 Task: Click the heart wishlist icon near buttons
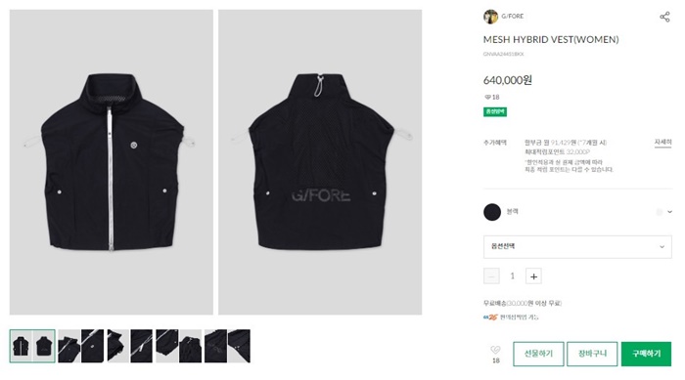495,350
